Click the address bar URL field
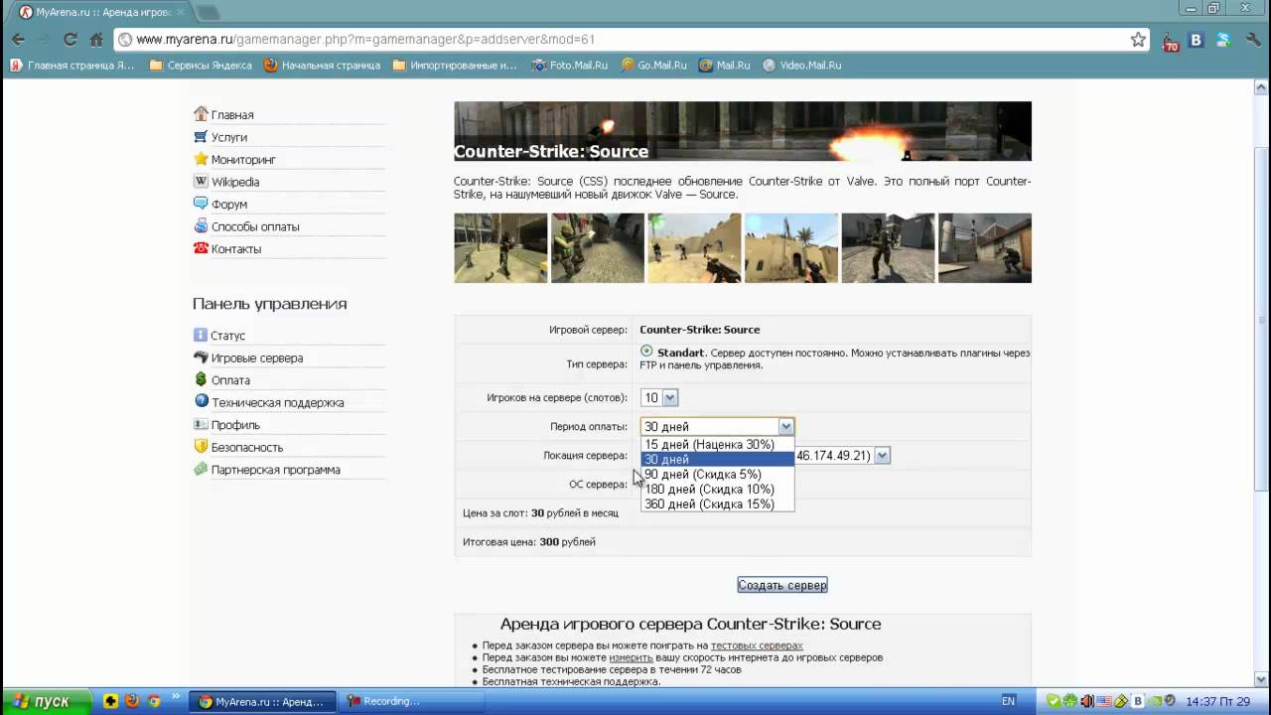The height and width of the screenshot is (715, 1271). click(x=626, y=40)
